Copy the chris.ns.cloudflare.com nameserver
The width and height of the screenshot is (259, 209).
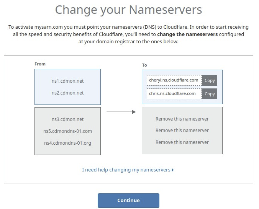[210, 94]
